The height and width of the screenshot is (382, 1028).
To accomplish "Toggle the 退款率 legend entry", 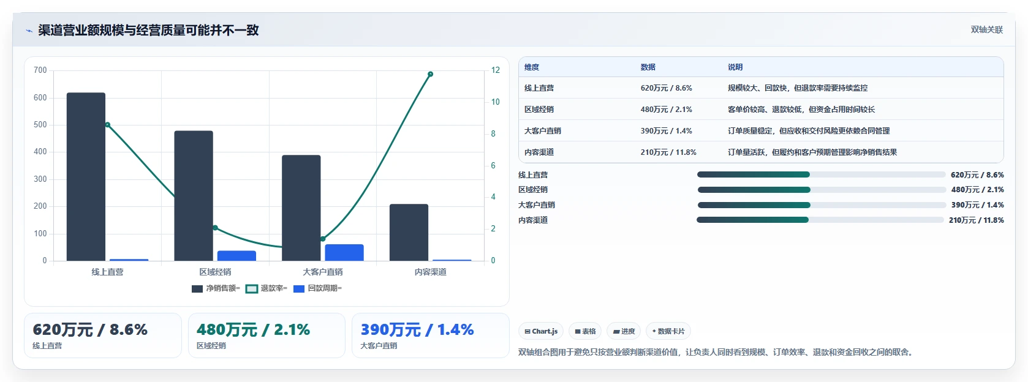I will coord(266,288).
